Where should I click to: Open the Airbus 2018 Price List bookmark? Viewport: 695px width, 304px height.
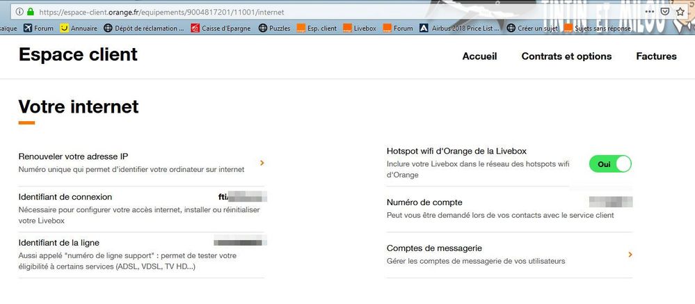tap(459, 29)
